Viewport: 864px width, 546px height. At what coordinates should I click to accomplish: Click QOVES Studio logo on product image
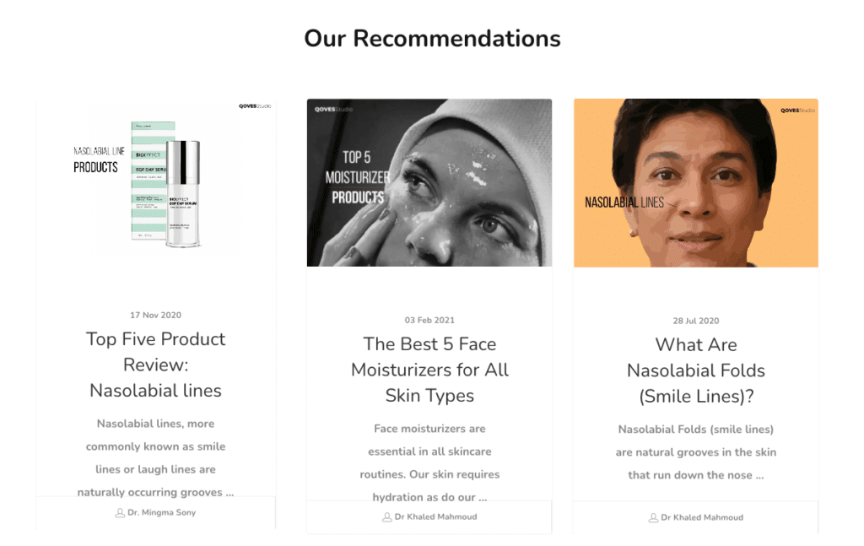pos(255,106)
